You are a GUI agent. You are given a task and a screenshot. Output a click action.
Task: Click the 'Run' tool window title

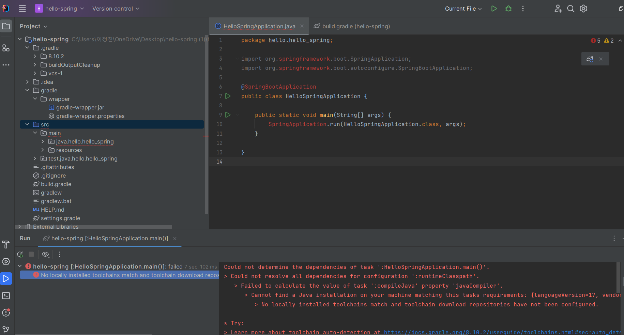click(25, 238)
